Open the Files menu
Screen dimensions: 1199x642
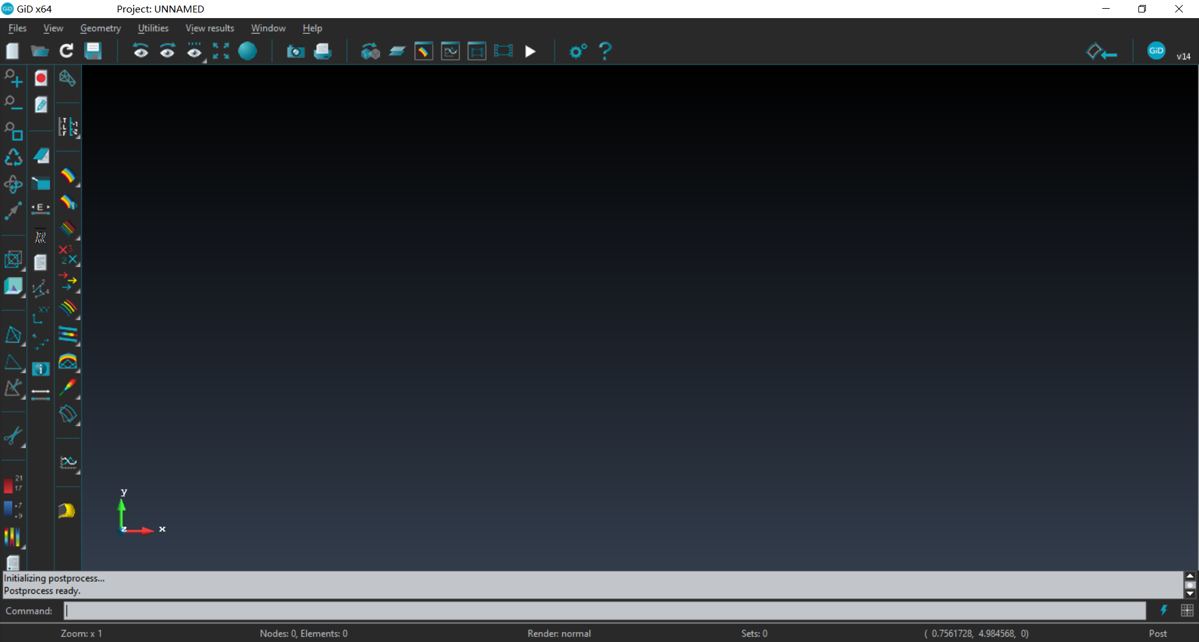pyautogui.click(x=17, y=28)
